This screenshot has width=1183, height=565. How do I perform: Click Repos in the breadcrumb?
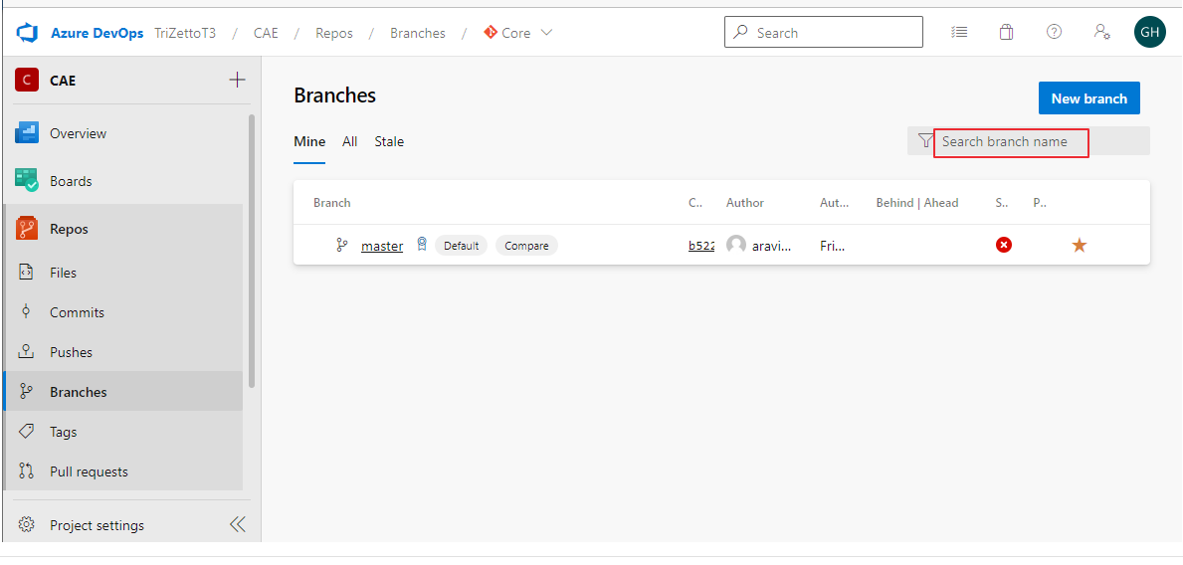pyautogui.click(x=334, y=33)
